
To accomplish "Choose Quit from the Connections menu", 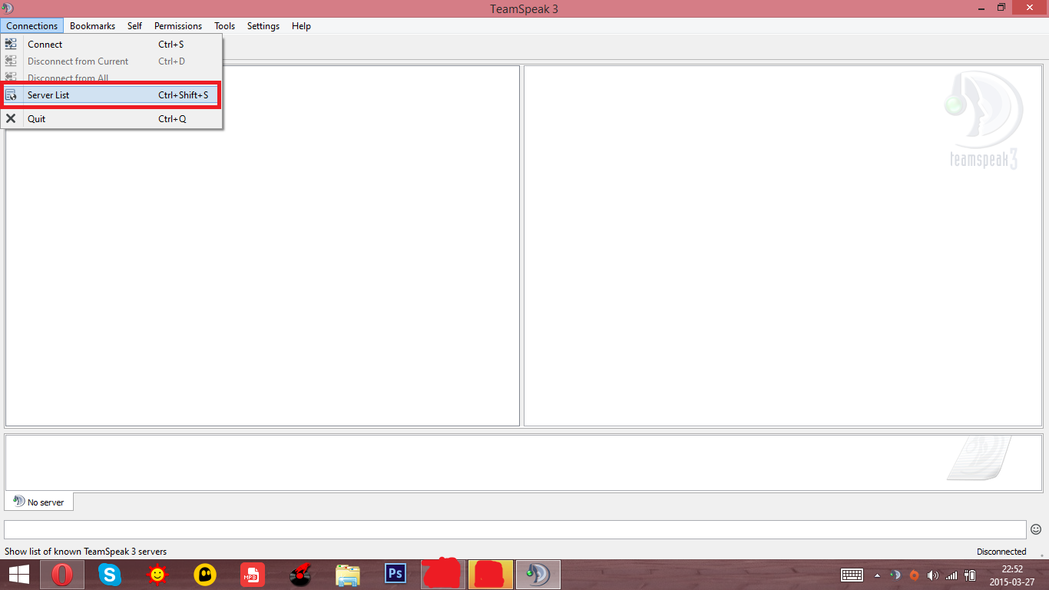I will pyautogui.click(x=112, y=119).
